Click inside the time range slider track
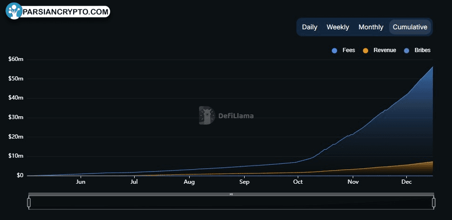Viewport: 452px width, 220px height. click(x=186, y=203)
